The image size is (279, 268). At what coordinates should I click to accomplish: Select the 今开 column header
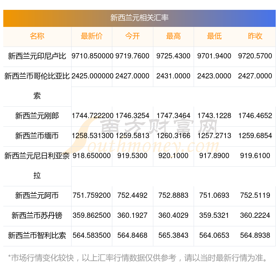click(x=133, y=36)
